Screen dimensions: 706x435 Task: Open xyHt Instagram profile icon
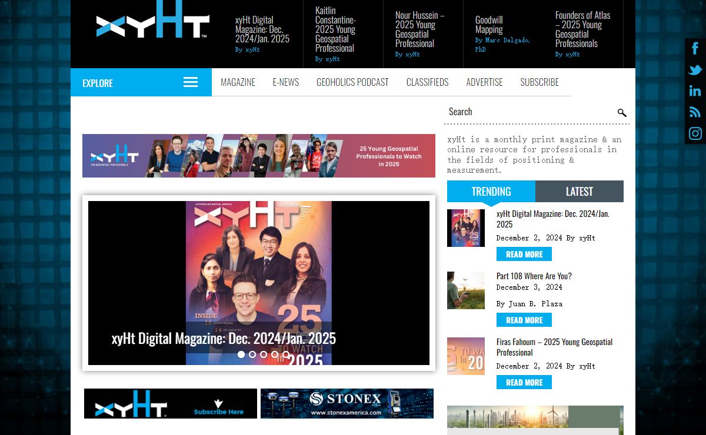point(695,133)
